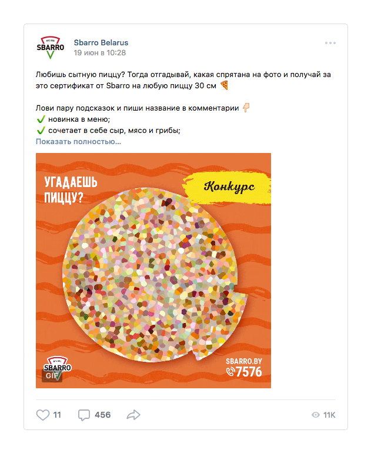This screenshot has width=371, height=453.
Task: Click the eye views icon
Action: coord(316,415)
